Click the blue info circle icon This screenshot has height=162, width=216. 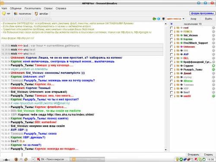tap(159, 19)
